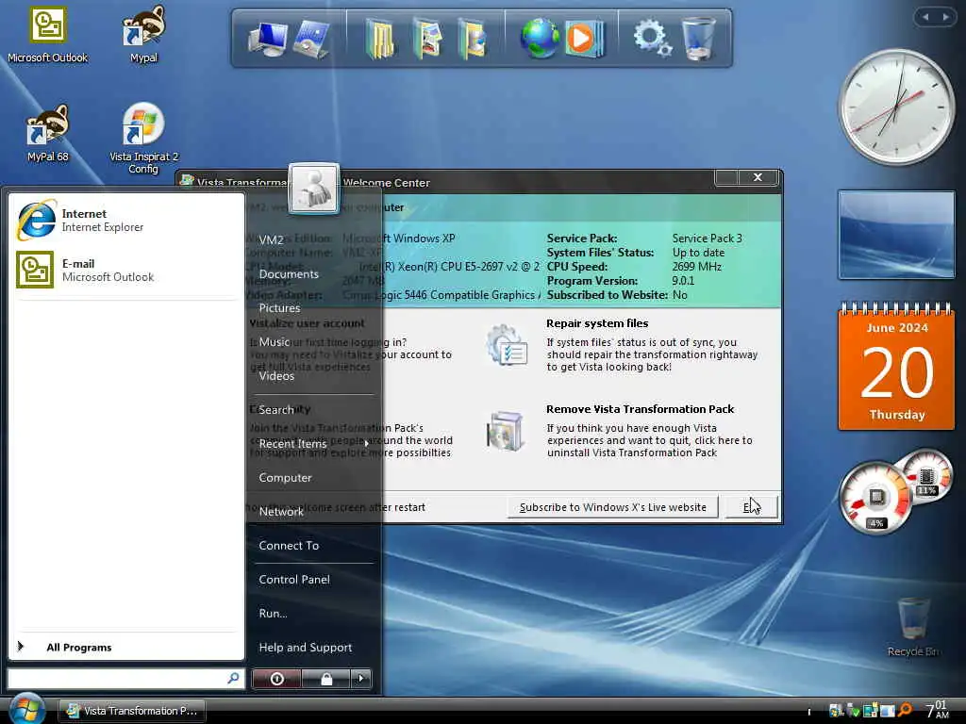This screenshot has width=966, height=724.
Task: Open E-mail Microsoft Outlook from Start menu
Action: point(126,270)
